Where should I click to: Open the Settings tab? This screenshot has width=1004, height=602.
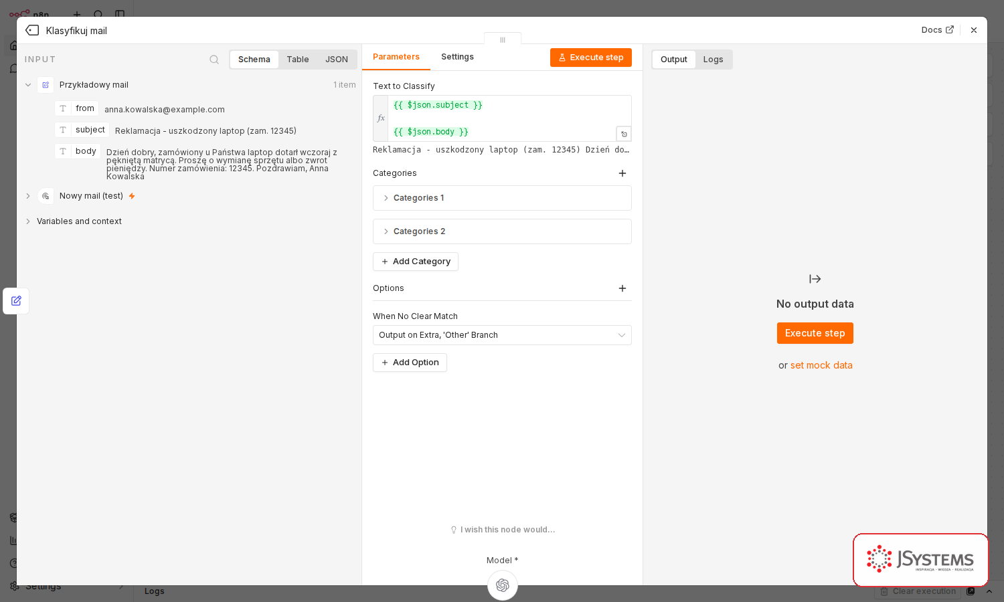click(457, 57)
